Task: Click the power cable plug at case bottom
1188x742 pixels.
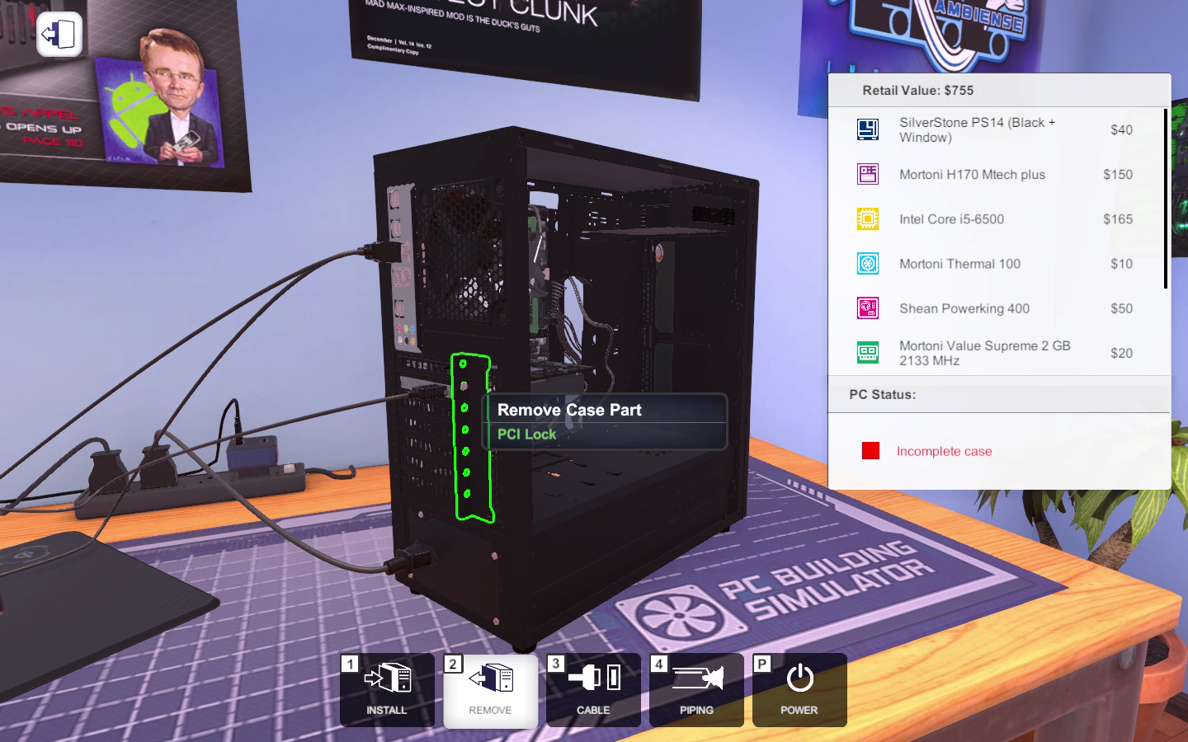Action: tap(409, 560)
